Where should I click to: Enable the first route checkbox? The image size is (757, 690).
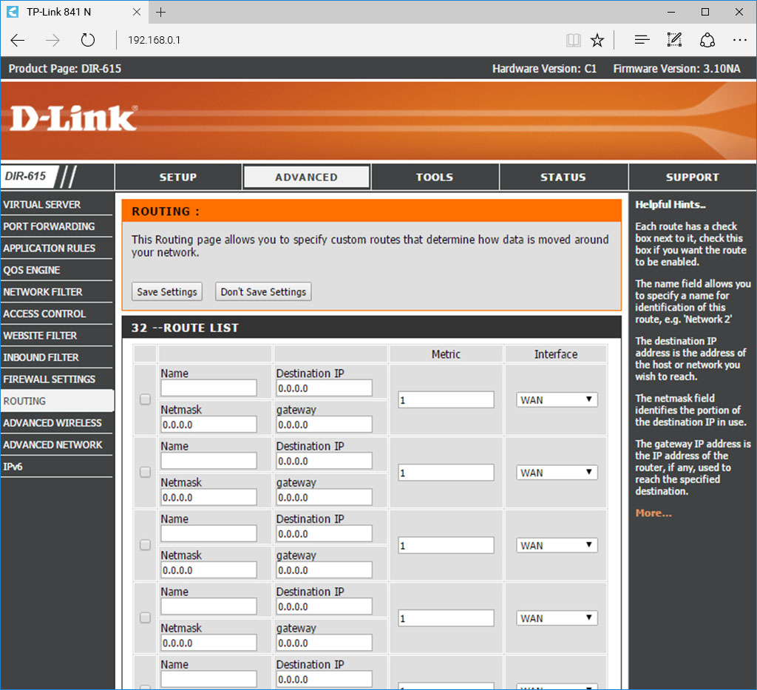(x=146, y=399)
